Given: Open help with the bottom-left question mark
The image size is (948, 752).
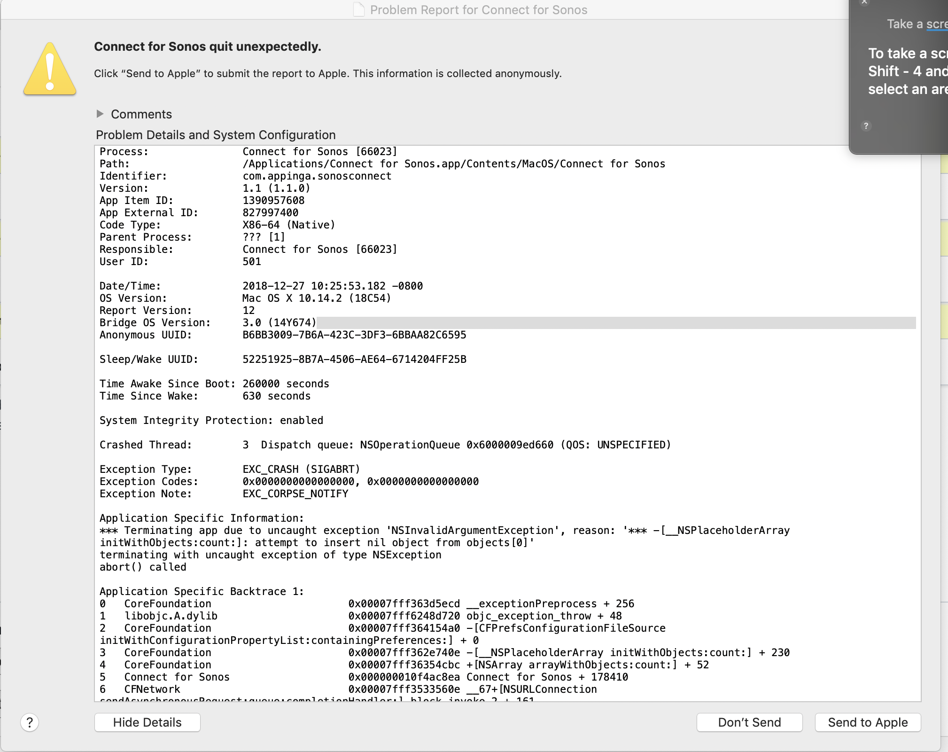Looking at the screenshot, I should coord(30,722).
